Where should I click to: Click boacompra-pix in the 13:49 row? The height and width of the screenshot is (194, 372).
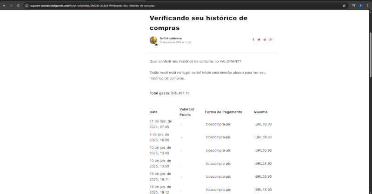pyautogui.click(x=219, y=150)
